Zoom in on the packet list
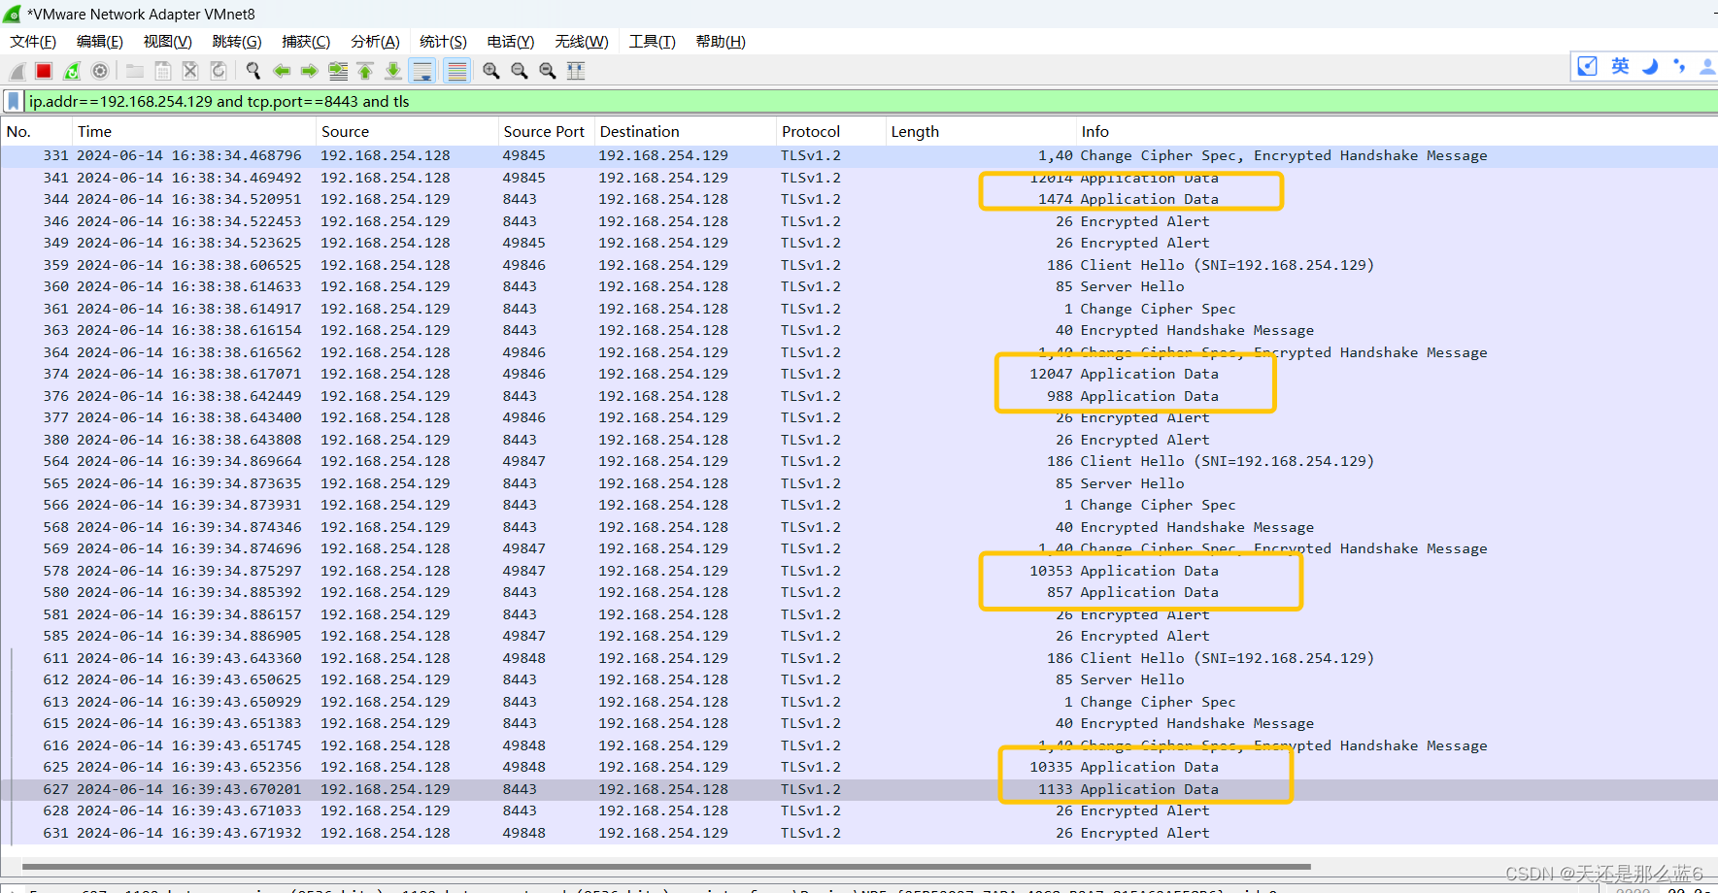 pyautogui.click(x=490, y=70)
